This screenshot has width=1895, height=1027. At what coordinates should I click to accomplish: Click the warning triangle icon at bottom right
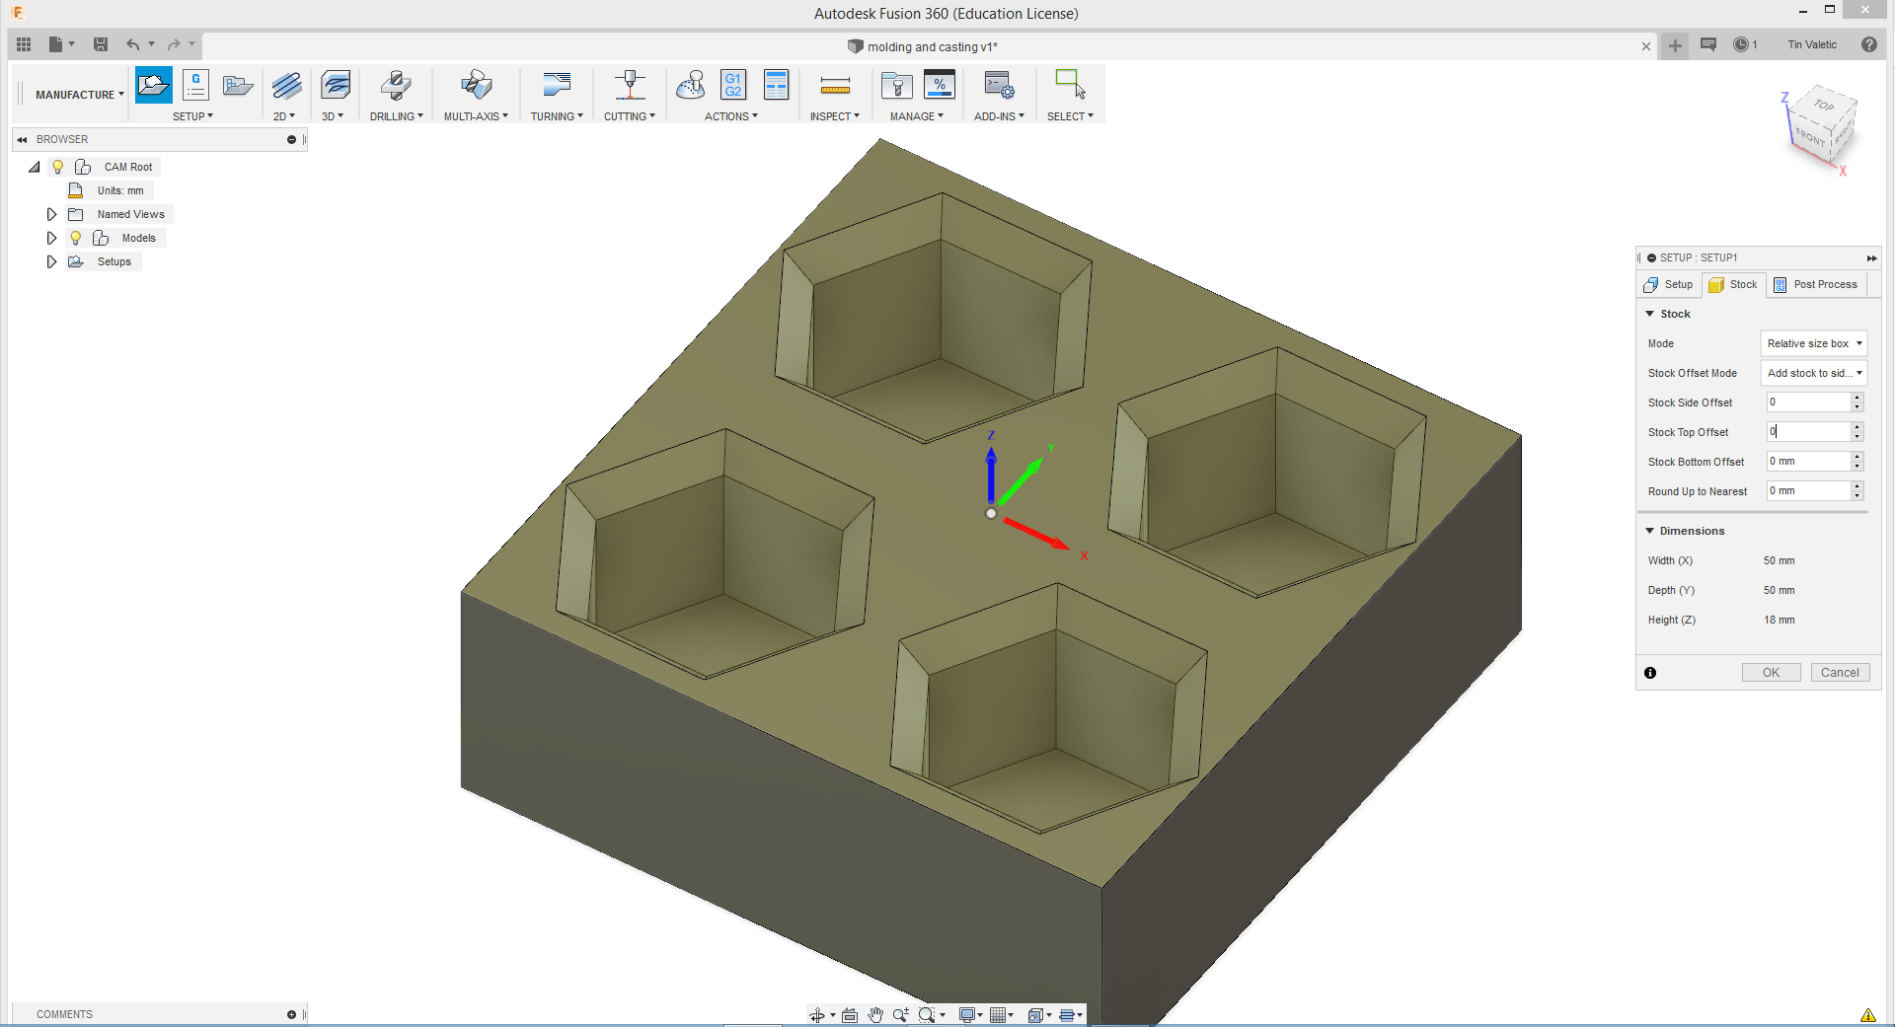click(1868, 1015)
